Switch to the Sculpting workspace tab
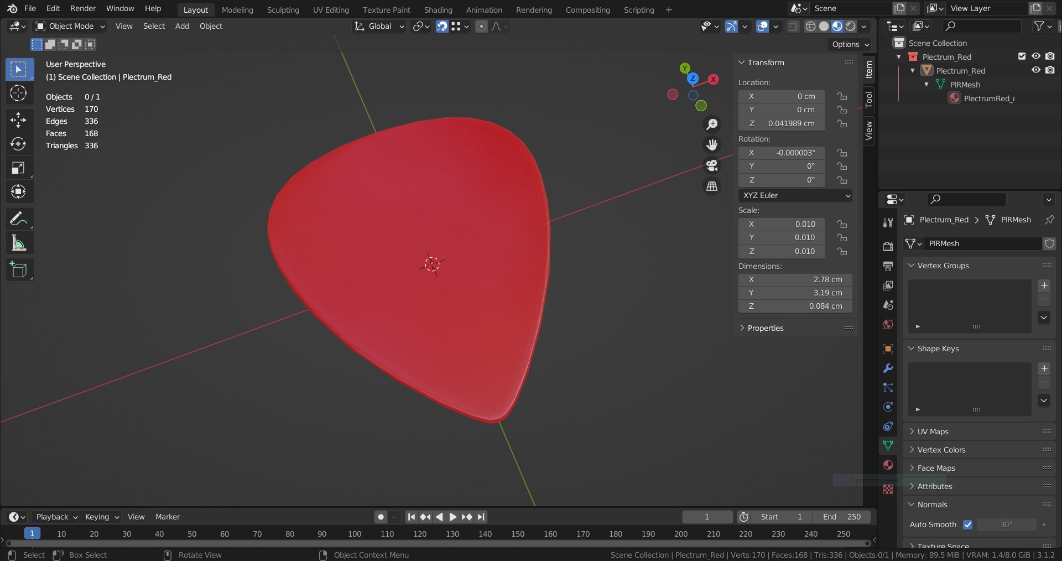The height and width of the screenshot is (561, 1062). [283, 9]
